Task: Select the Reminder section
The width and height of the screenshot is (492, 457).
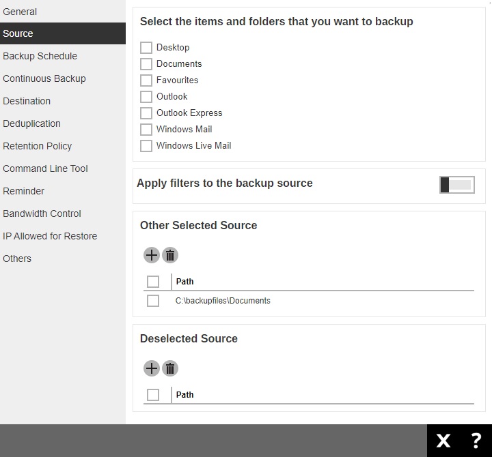Action: pos(63,191)
